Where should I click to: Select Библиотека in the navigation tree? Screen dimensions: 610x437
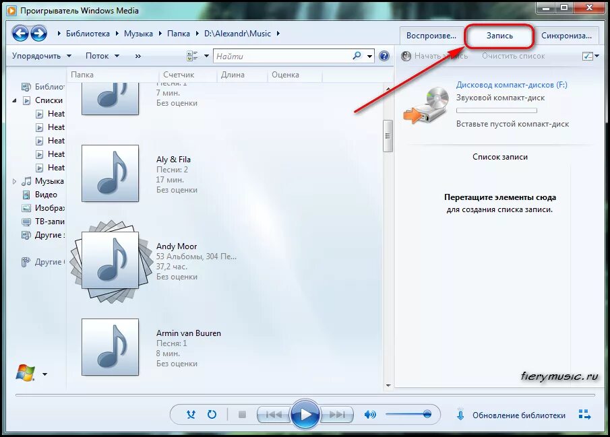49,87
